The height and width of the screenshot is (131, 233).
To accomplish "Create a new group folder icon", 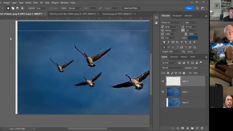I will coord(192,128).
